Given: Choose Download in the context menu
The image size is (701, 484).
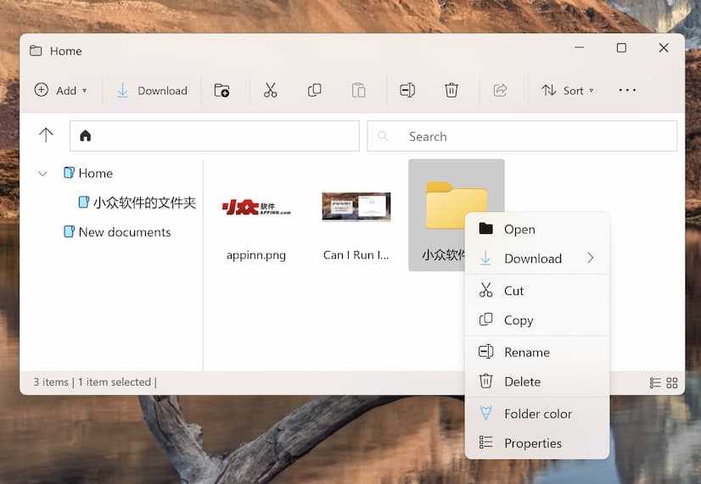Looking at the screenshot, I should coord(537,259).
